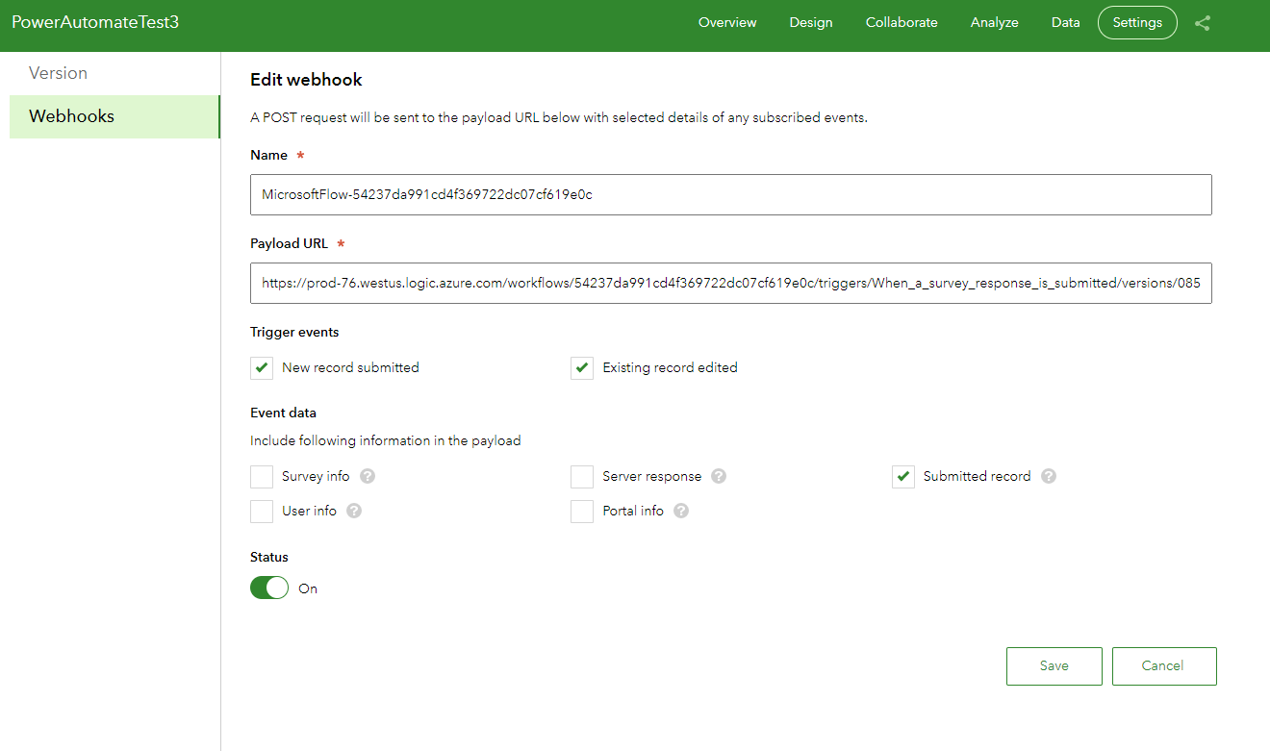The image size is (1270, 751).
Task: Open help icon next to Server response
Action: 719,476
